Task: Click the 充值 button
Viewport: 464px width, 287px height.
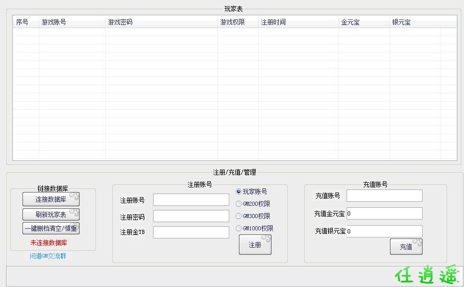Action: point(406,247)
